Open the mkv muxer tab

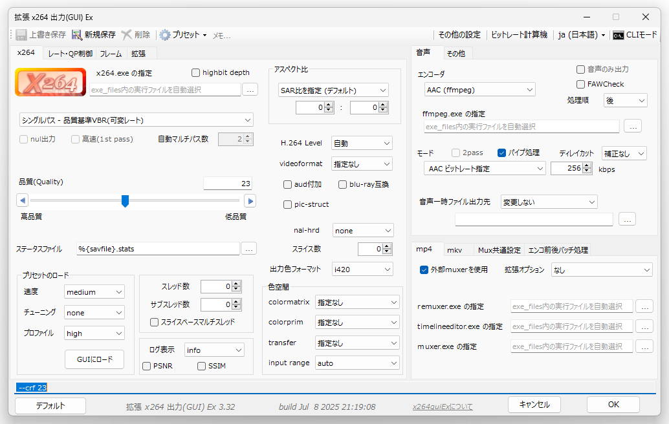[455, 250]
